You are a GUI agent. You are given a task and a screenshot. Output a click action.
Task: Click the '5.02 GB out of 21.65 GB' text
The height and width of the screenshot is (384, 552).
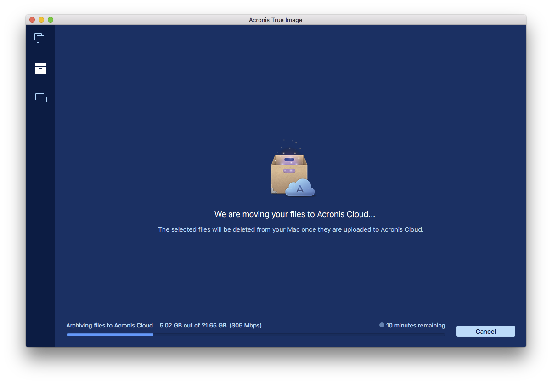[x=193, y=325]
